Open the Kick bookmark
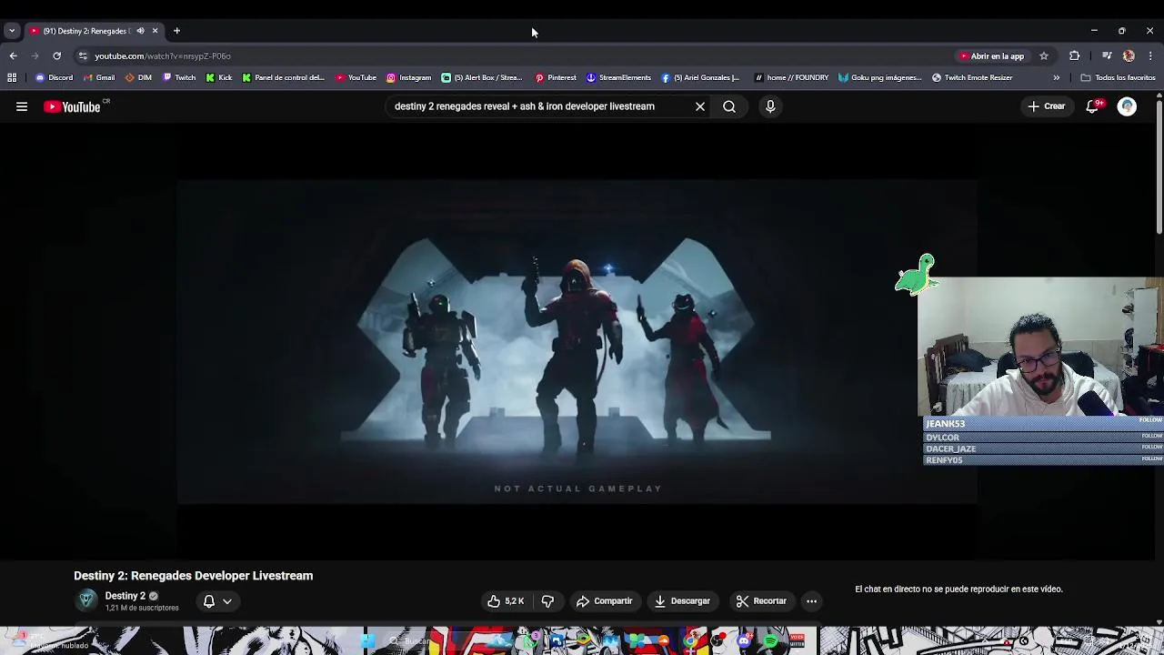 (218, 77)
